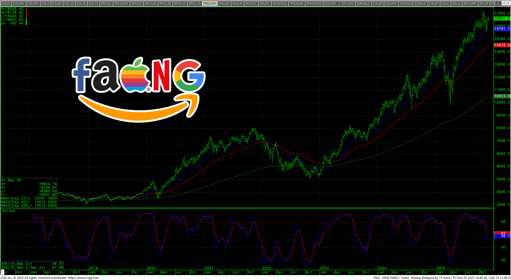Select the red 50-EMA value label 14512.2
This screenshot has height=280, width=511.
click(x=502, y=45)
